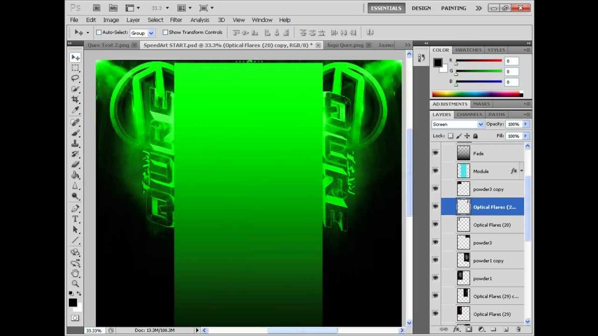Screen dimensions: 598x336
Task: Show more workspaces chevron
Action: point(479,8)
